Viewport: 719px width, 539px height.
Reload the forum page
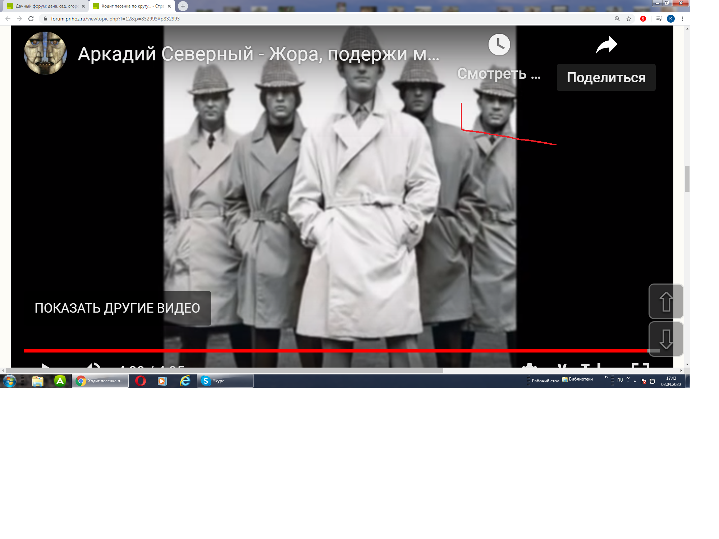click(x=31, y=19)
